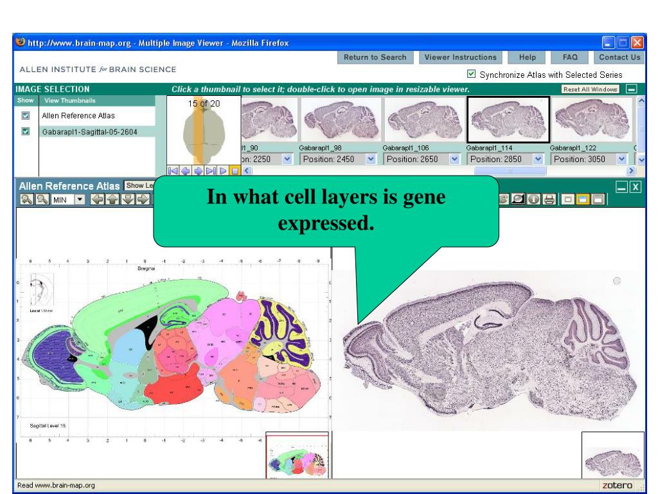Jump to first thumbnail with skip-back control
Viewport: 658px width, 494px height.
(172, 171)
